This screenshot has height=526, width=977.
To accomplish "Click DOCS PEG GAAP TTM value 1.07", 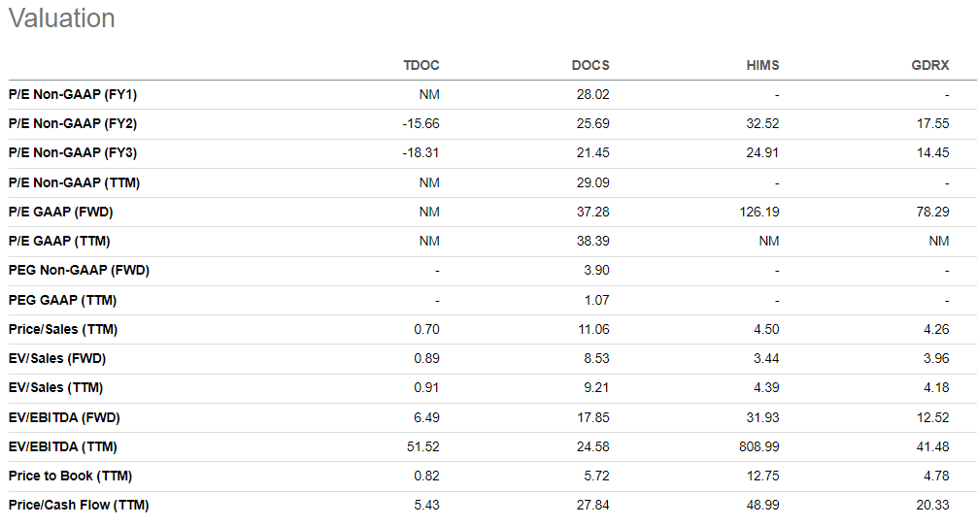I will tap(596, 300).
